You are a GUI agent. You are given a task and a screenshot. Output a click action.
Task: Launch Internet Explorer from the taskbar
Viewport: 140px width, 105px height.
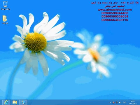6,102
